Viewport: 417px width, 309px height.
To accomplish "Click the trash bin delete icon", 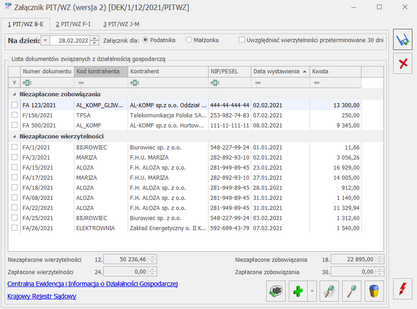I will pos(374,291).
